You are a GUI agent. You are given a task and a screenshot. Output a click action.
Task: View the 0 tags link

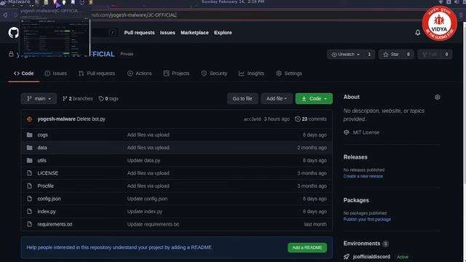click(x=108, y=99)
